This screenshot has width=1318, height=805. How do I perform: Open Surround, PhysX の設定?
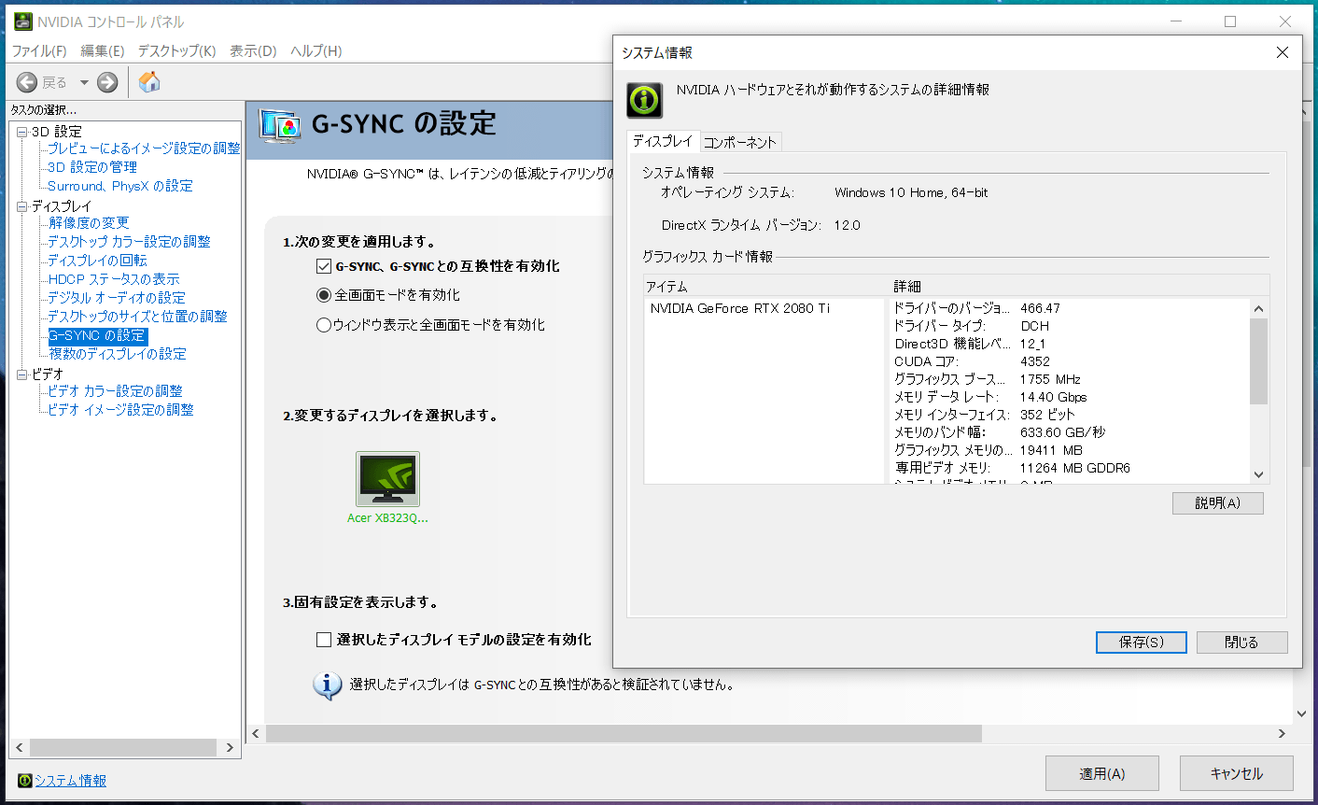click(120, 186)
